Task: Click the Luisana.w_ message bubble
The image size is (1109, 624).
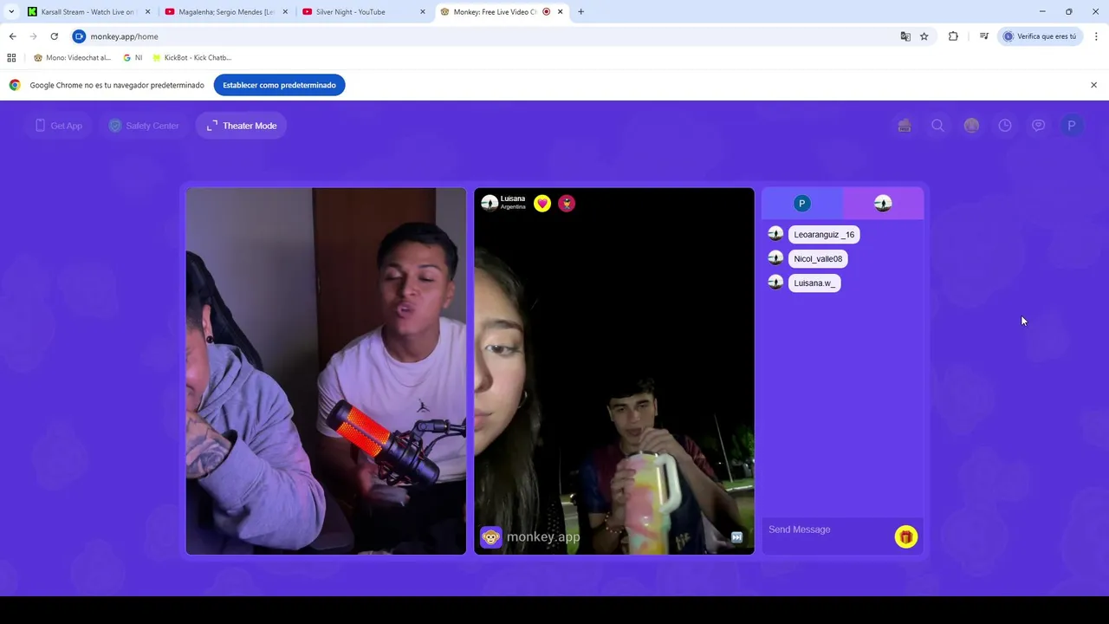Action: [x=814, y=283]
